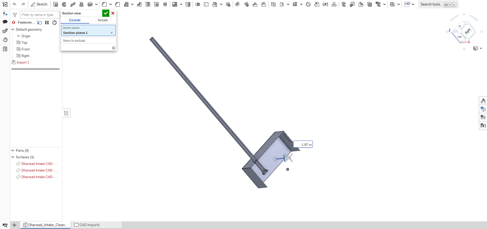Open the search icon in the bottom left corner

tap(5, 225)
